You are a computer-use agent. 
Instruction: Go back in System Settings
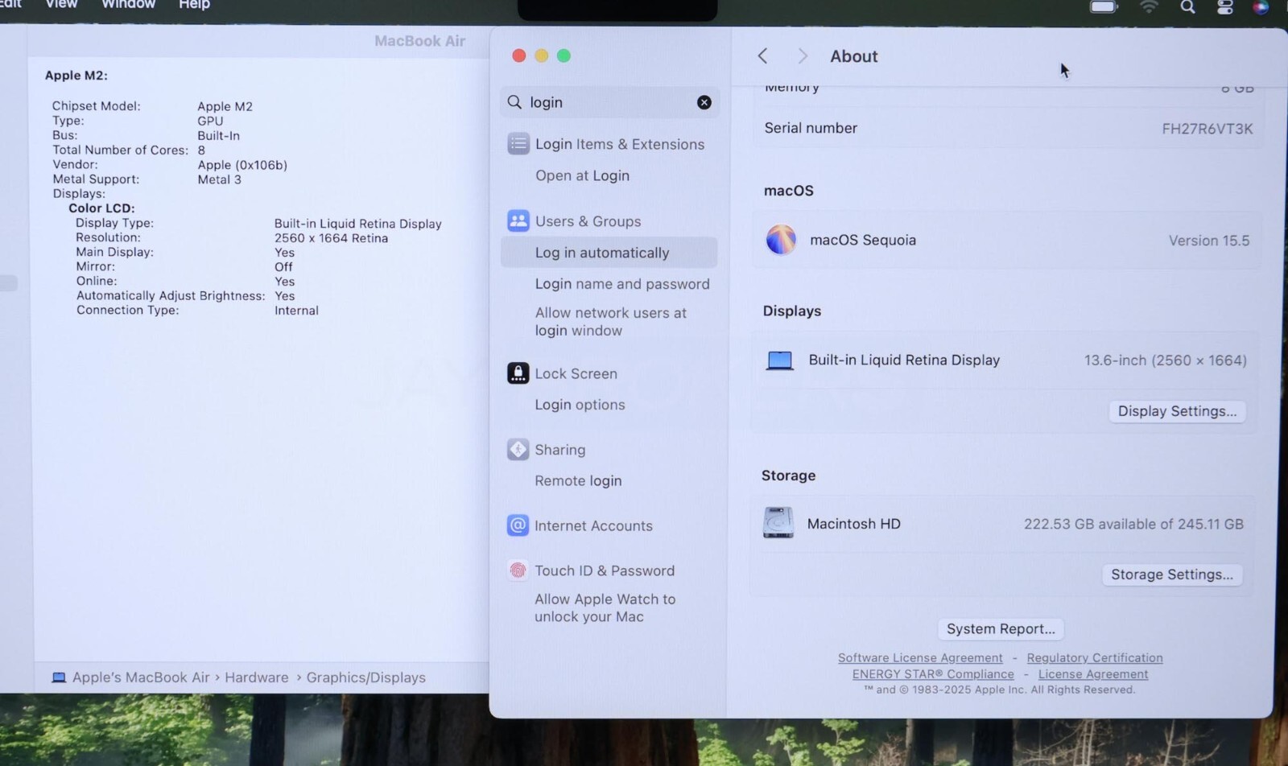(762, 56)
